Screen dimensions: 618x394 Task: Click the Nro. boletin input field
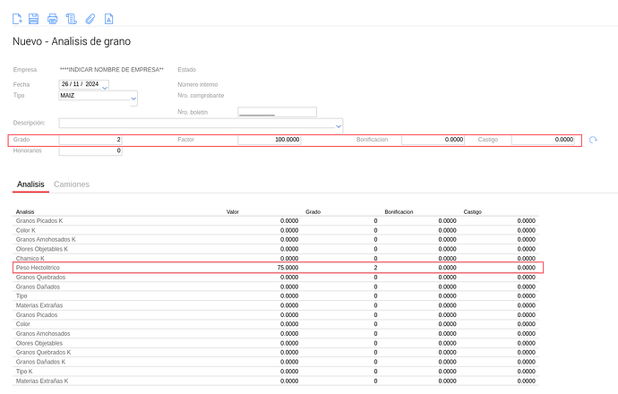277,112
